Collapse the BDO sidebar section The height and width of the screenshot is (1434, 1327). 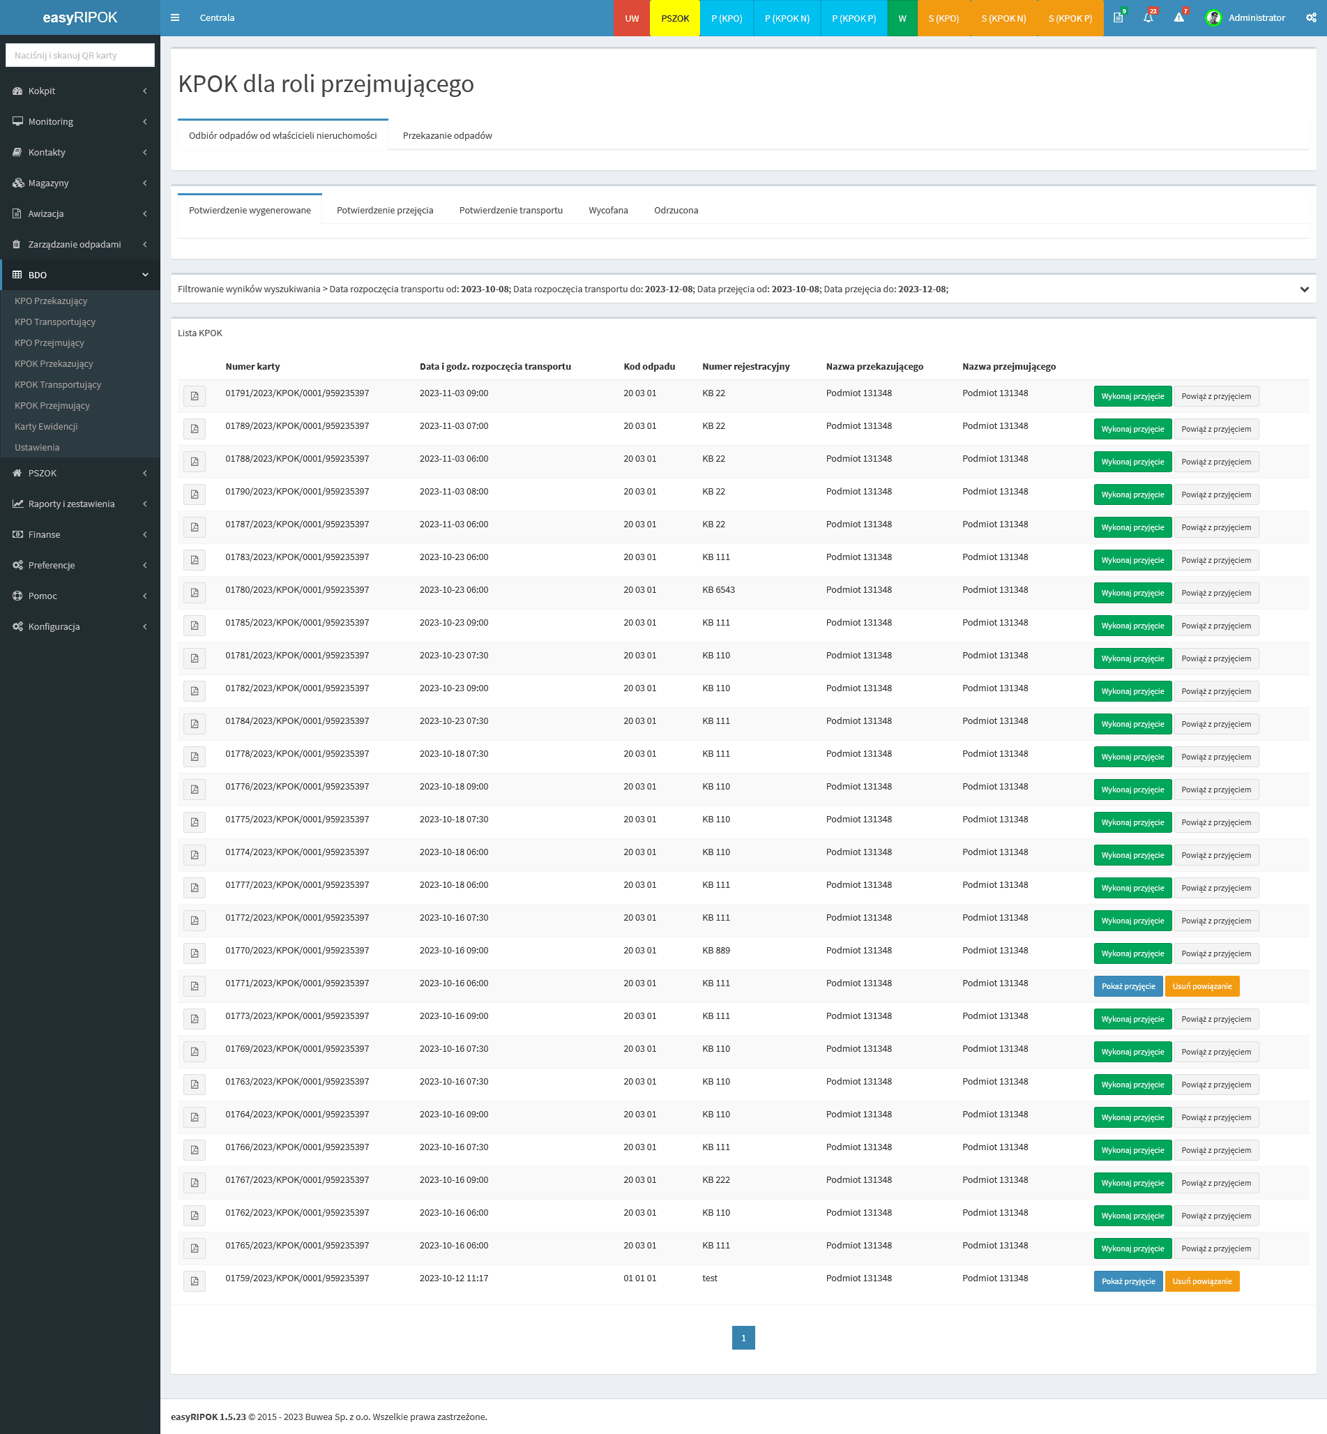coord(145,275)
